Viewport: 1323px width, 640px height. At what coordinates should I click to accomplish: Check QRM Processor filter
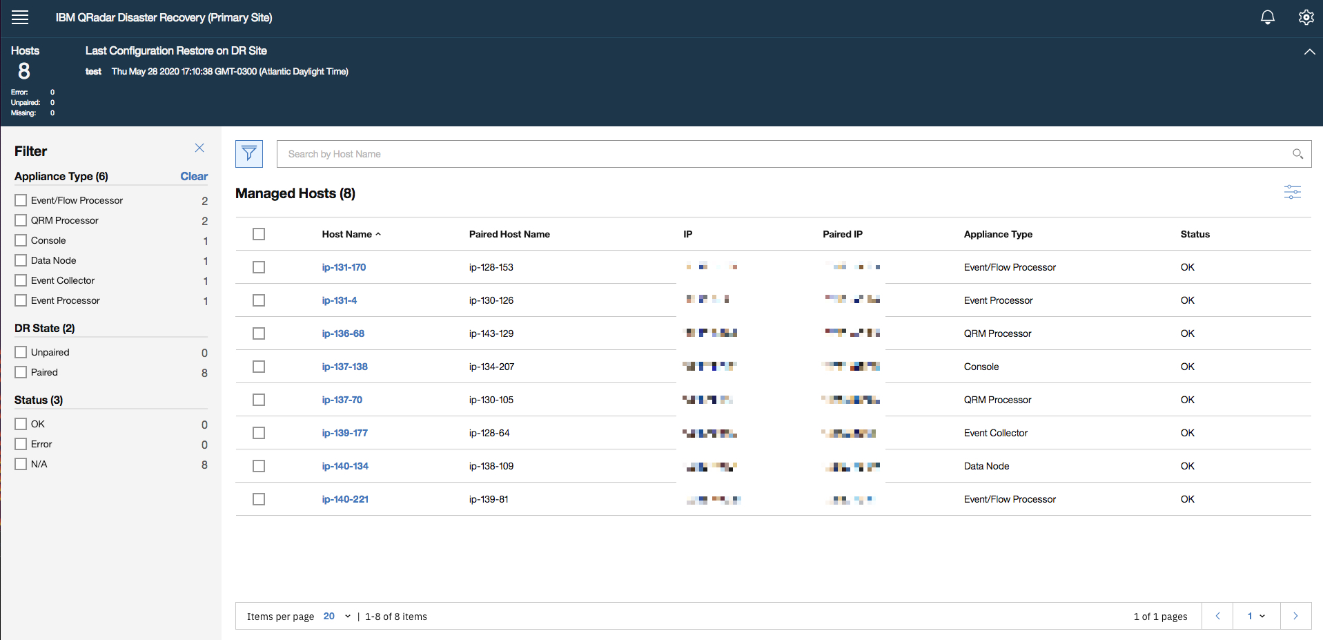pyautogui.click(x=21, y=220)
